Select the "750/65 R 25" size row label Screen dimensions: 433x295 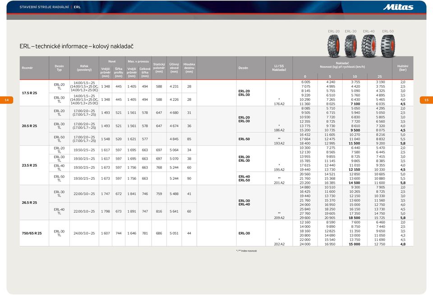tap(32, 233)
